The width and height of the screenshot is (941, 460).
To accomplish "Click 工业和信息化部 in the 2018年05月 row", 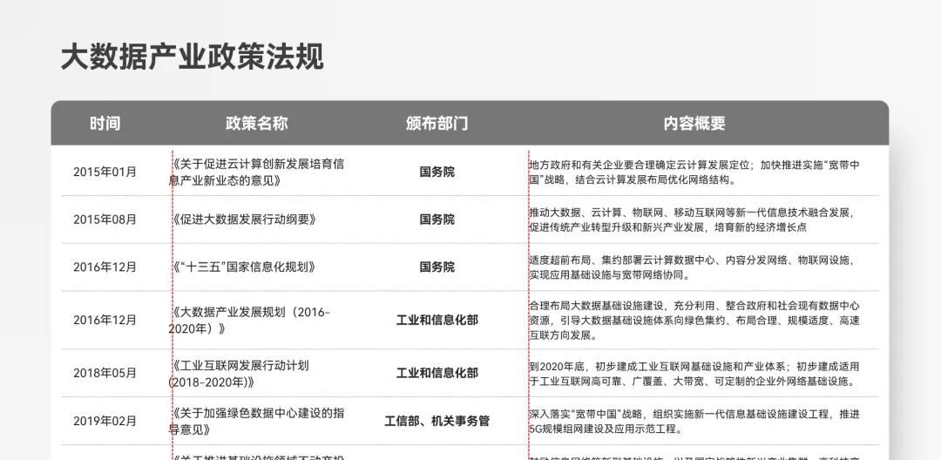I will point(437,373).
